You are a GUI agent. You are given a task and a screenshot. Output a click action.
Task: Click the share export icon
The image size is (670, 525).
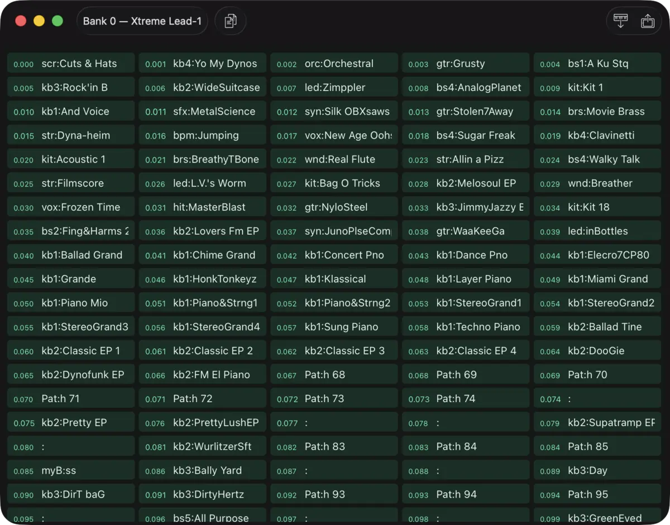pos(648,21)
